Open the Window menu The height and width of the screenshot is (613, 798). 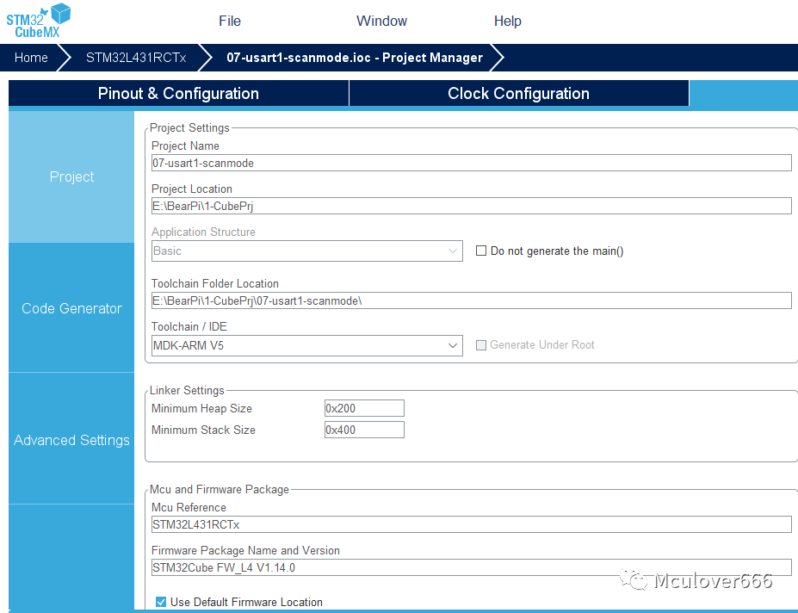tap(381, 21)
